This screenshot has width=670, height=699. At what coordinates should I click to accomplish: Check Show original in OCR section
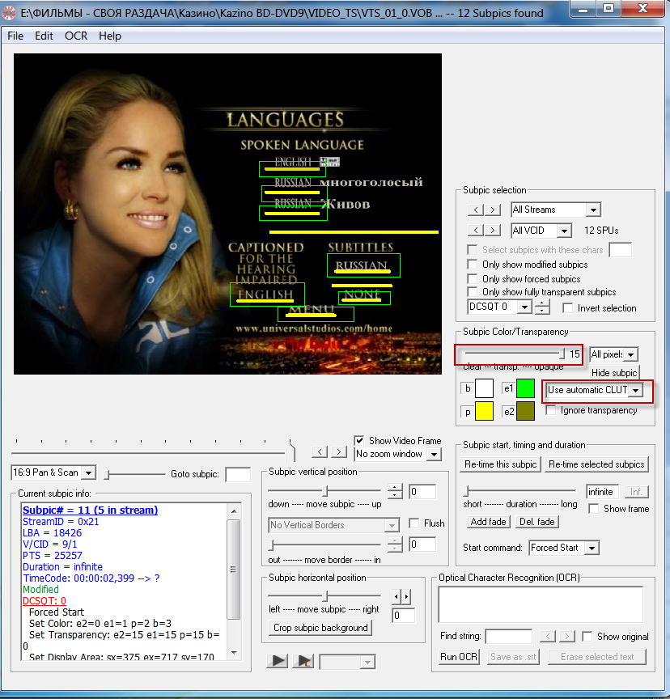(x=587, y=636)
